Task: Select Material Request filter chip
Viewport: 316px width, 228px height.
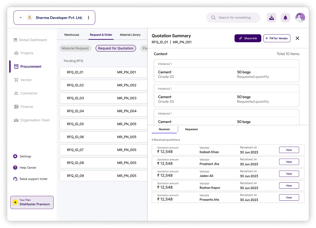Action: (75, 48)
